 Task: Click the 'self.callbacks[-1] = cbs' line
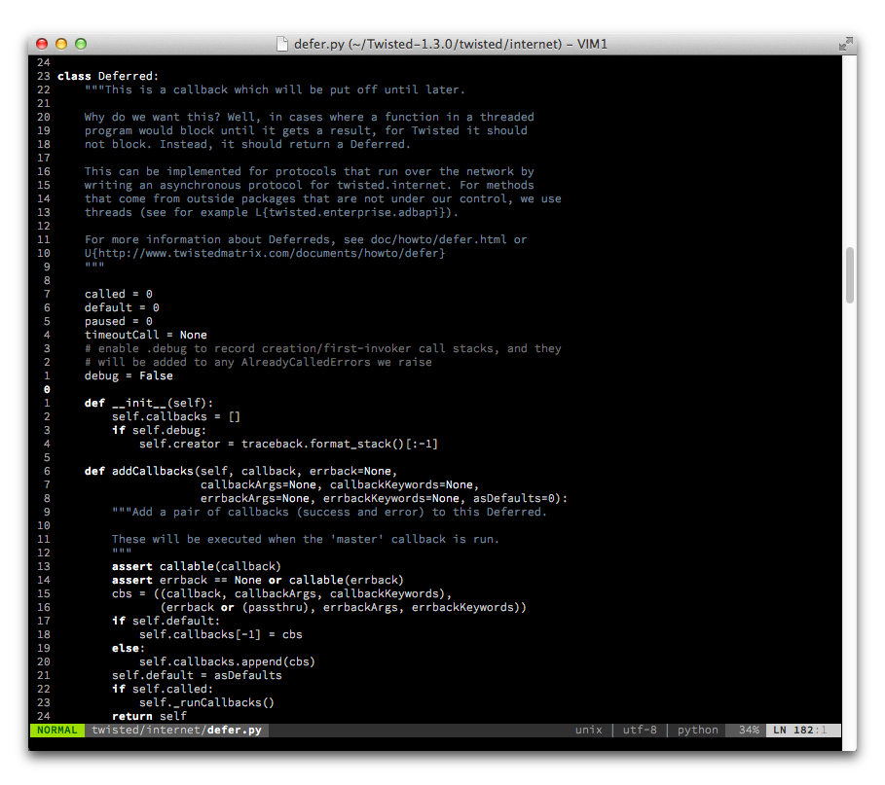point(221,634)
